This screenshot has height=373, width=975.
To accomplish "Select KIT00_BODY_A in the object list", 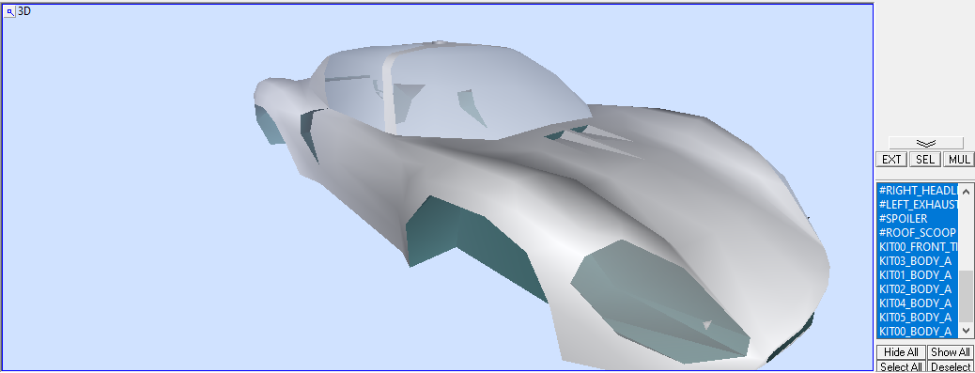I will point(917,332).
